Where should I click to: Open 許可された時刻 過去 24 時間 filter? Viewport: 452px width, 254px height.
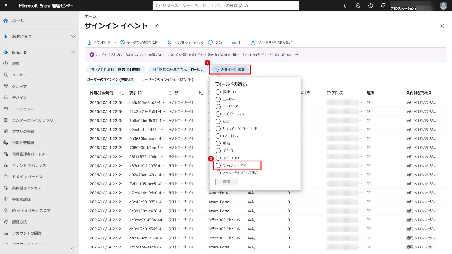[115, 69]
